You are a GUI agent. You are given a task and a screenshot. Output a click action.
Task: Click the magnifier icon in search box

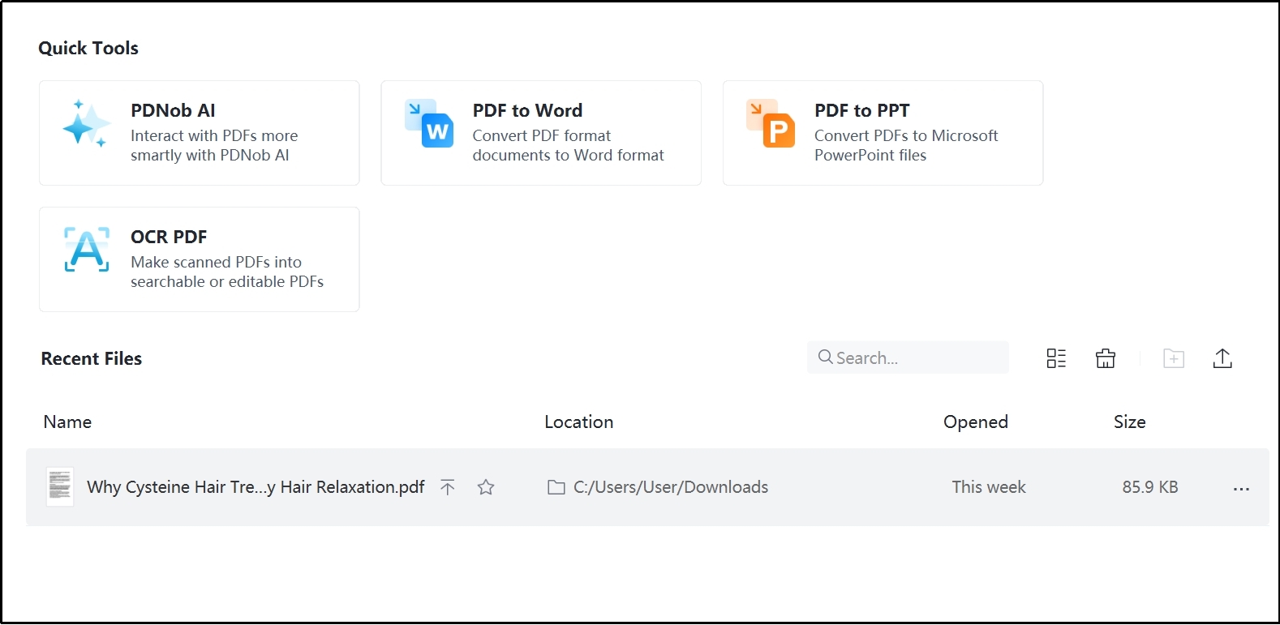coord(825,357)
